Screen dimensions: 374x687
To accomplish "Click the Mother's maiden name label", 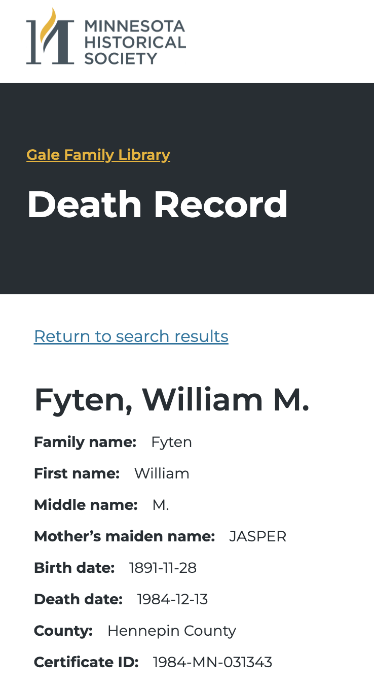I will pos(124,537).
